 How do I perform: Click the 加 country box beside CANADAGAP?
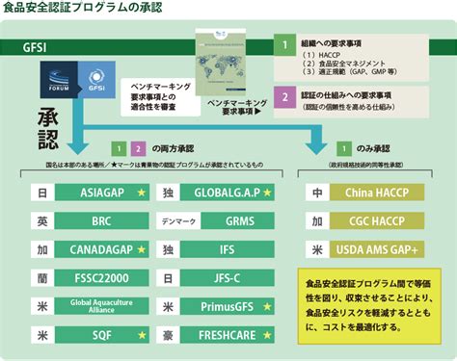coord(42,249)
